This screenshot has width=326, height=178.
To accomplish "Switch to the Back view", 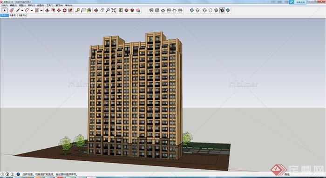I will click(175, 10).
